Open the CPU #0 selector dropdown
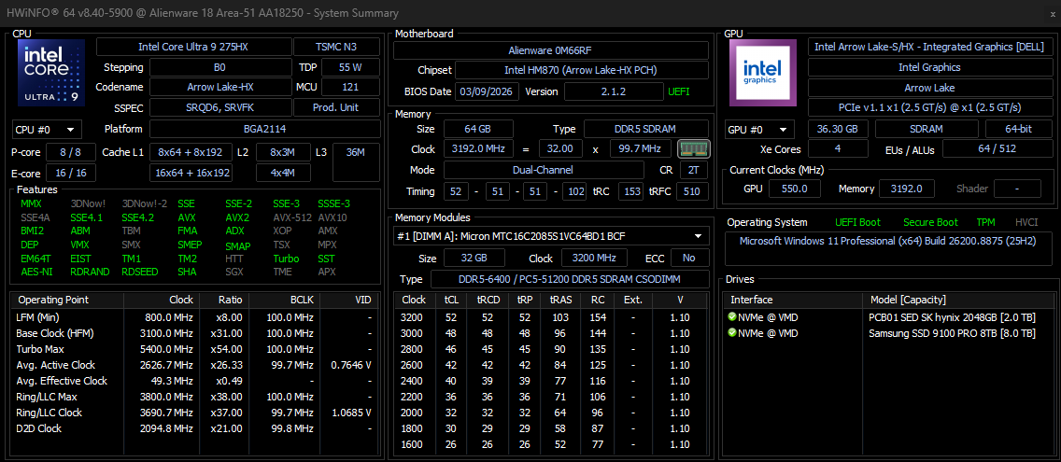Viewport: 1061px width, 462px height. [x=47, y=129]
